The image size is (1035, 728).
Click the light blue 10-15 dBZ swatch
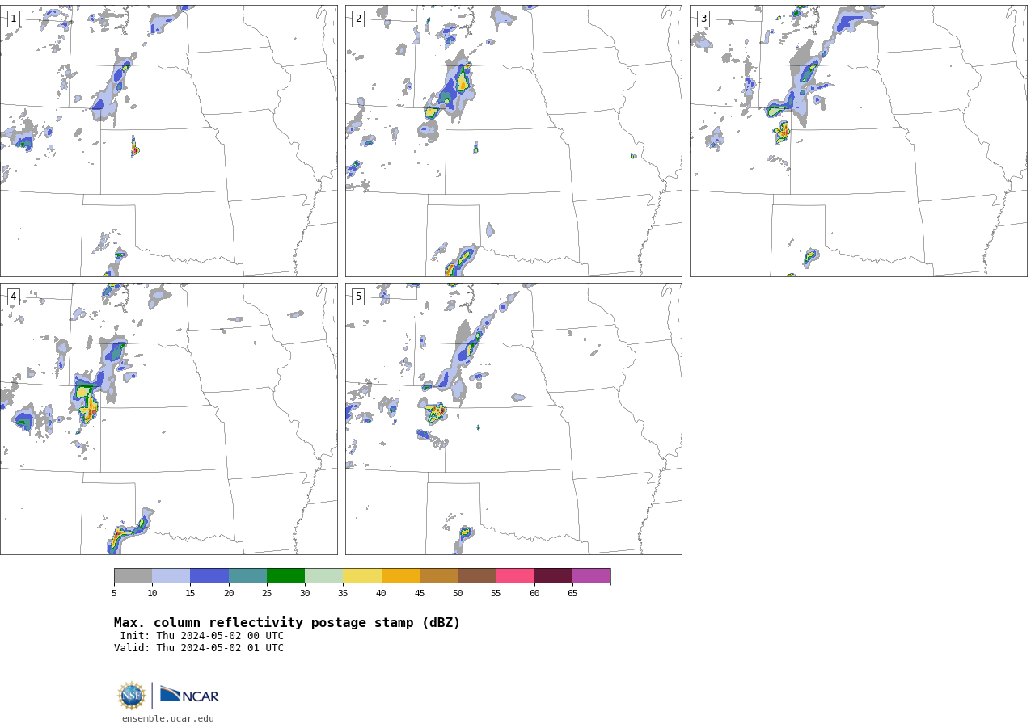[x=171, y=576]
